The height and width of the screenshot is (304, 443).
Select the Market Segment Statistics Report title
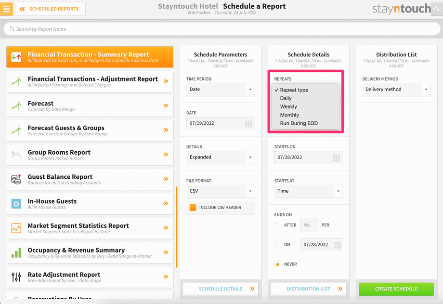[x=78, y=225]
